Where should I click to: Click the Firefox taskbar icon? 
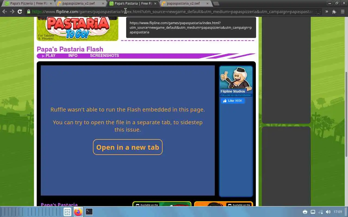click(78, 212)
